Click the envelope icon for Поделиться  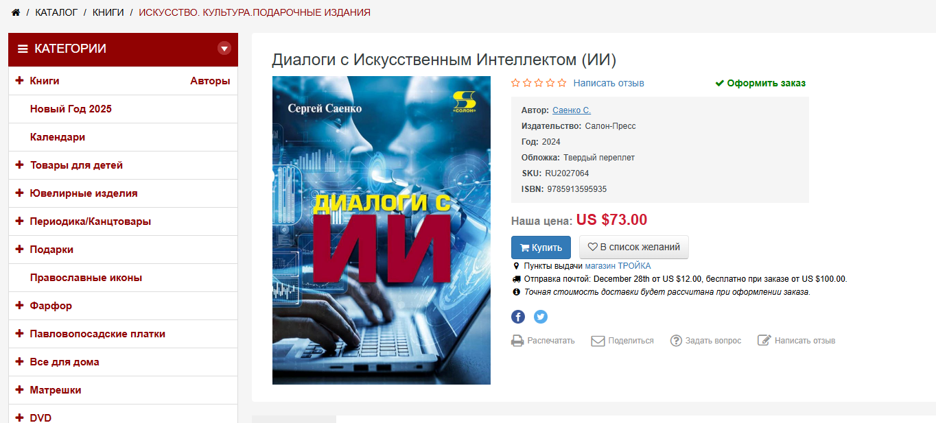pyautogui.click(x=598, y=341)
